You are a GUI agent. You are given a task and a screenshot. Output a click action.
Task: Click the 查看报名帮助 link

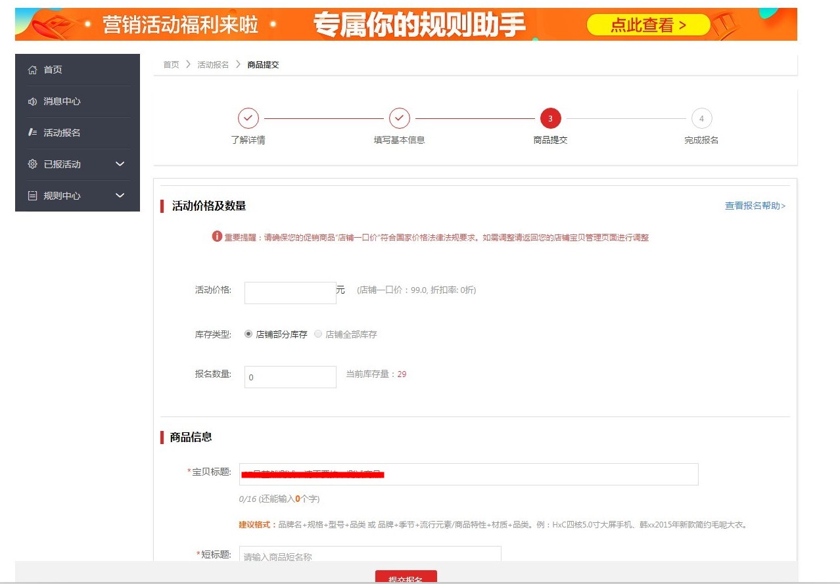[755, 206]
